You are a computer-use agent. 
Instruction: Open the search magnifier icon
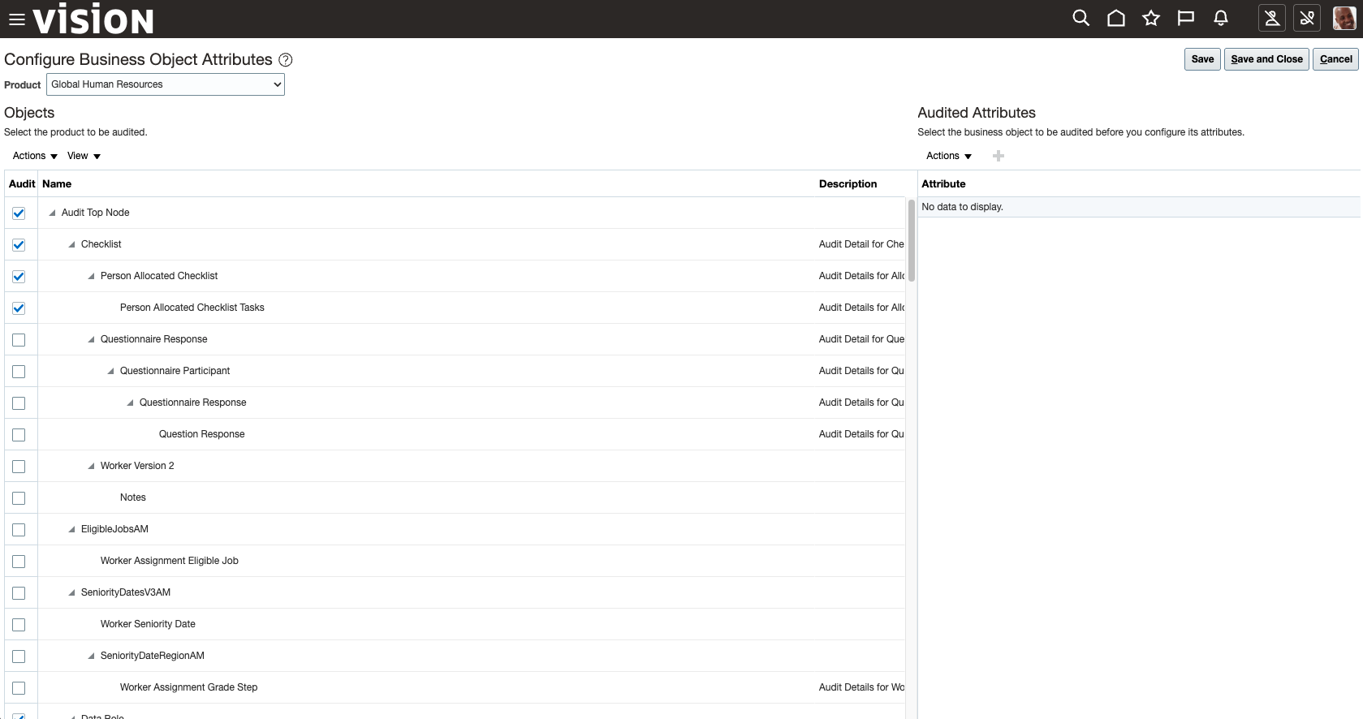pyautogui.click(x=1080, y=18)
